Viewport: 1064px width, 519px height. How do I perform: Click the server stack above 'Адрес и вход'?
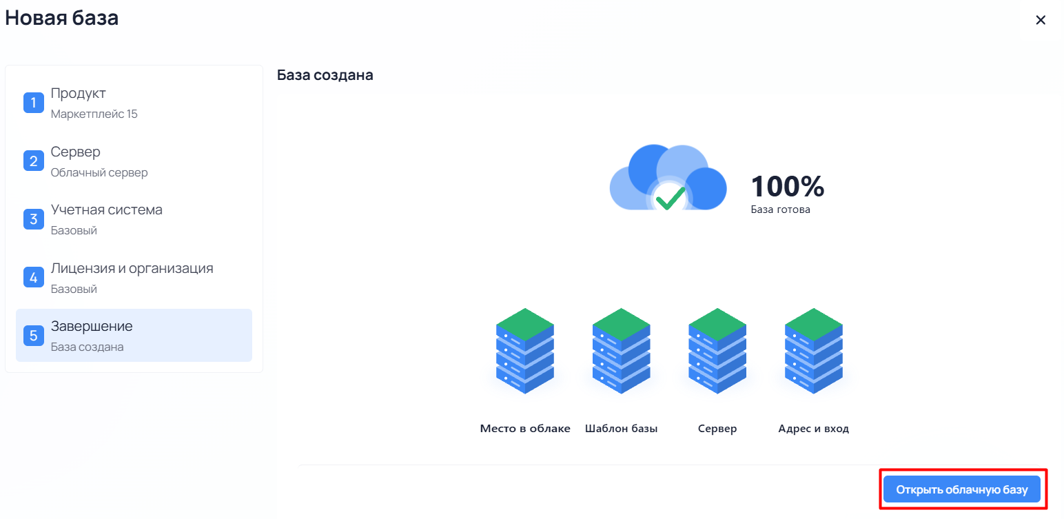pyautogui.click(x=814, y=351)
